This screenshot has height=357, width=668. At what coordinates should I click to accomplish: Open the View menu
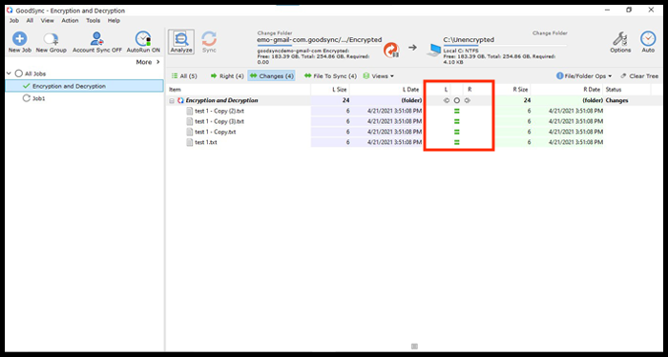coord(48,20)
